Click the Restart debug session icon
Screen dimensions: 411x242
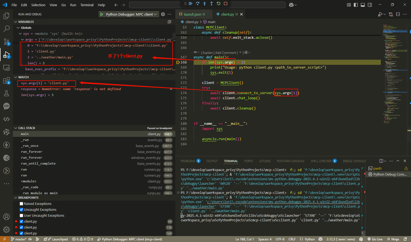(219, 4)
